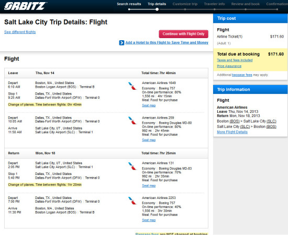
Task: Add a Hotel to this Flight link
Action: (x=167, y=43)
